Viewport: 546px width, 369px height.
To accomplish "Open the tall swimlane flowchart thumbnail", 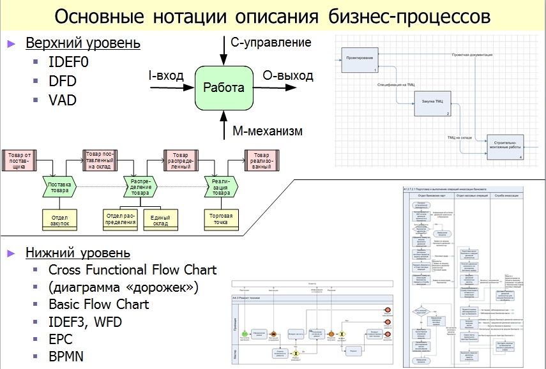I will [x=463, y=277].
